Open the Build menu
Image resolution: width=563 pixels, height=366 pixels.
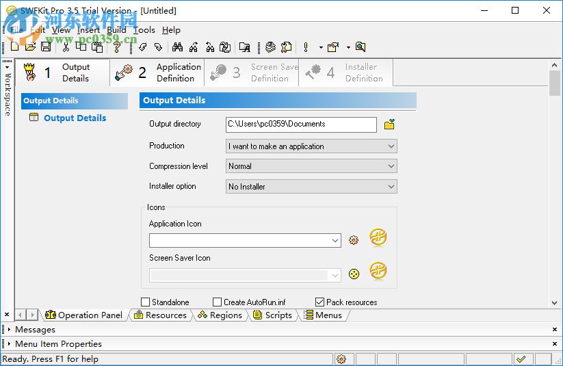coord(116,30)
